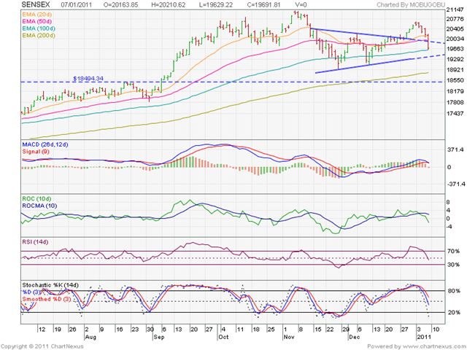Select the EMA (100d) legend entry
This screenshot has height=350, width=467.
coord(39,28)
